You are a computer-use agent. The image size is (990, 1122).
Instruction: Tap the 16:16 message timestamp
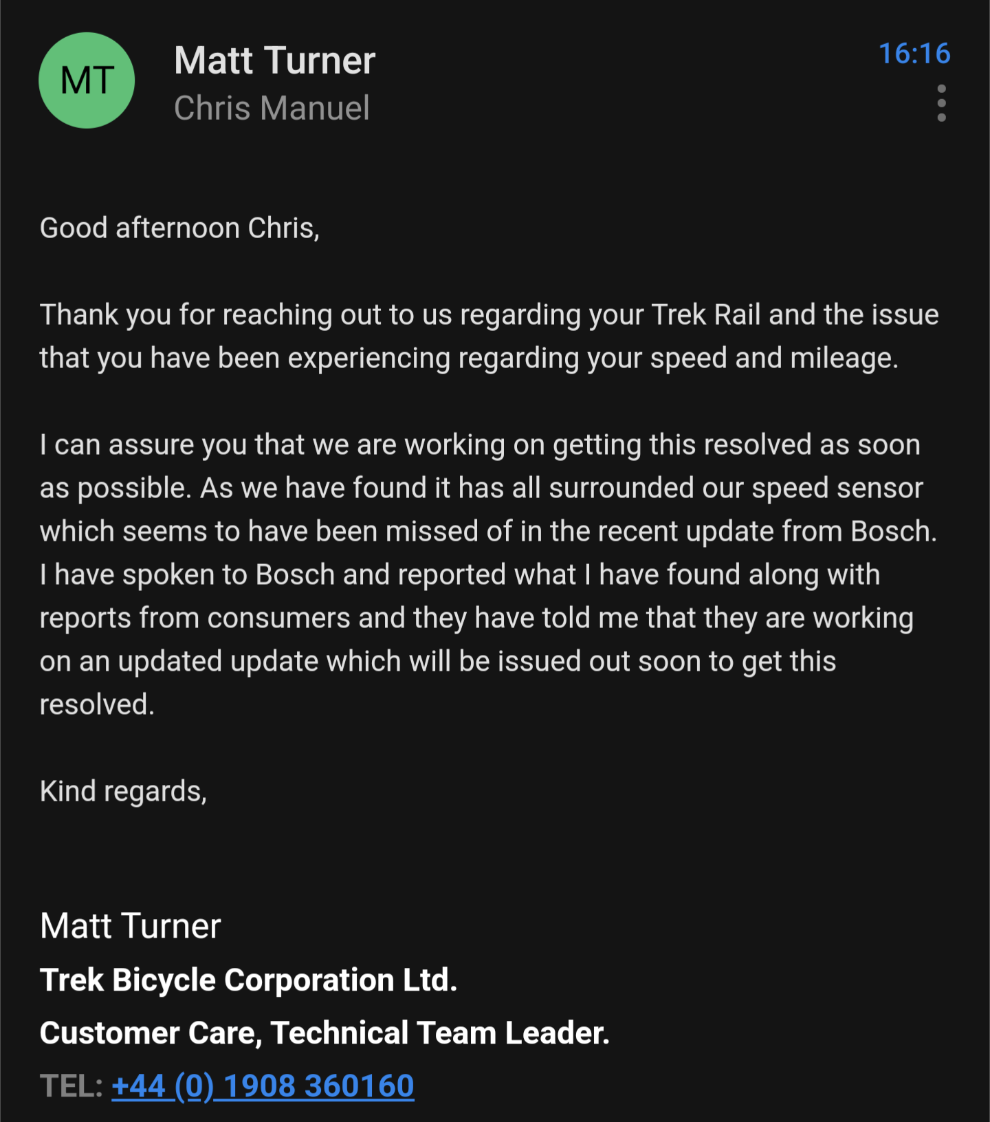pos(914,54)
